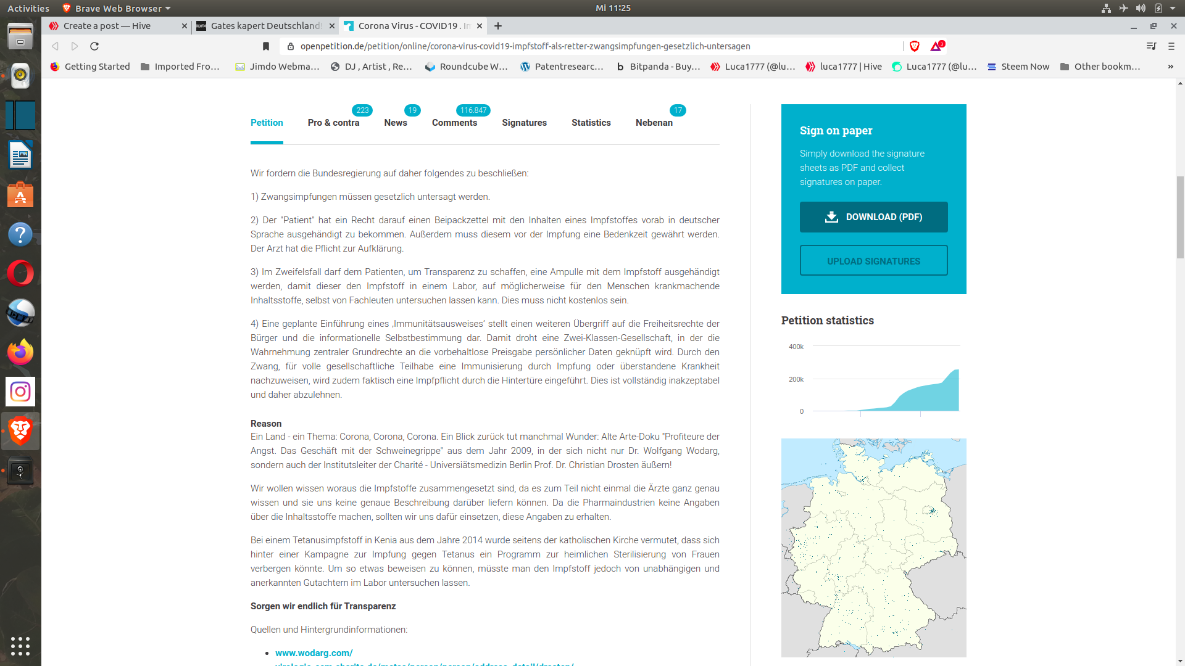Viewport: 1185px width, 666px height.
Task: Open the Pro & contra tab
Action: (333, 123)
